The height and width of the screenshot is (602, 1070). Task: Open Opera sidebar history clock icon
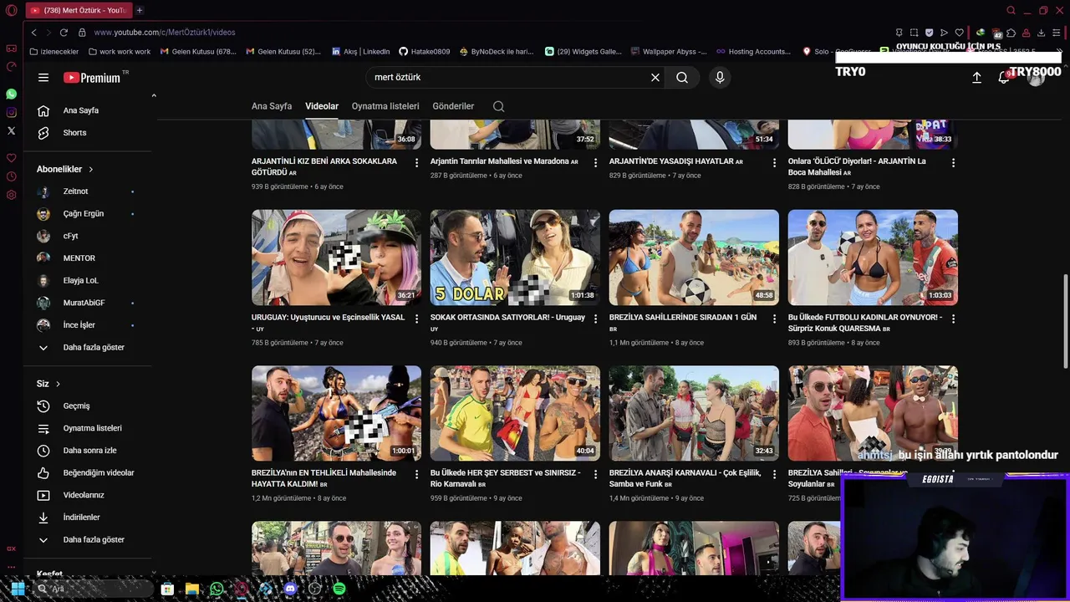pos(11,176)
